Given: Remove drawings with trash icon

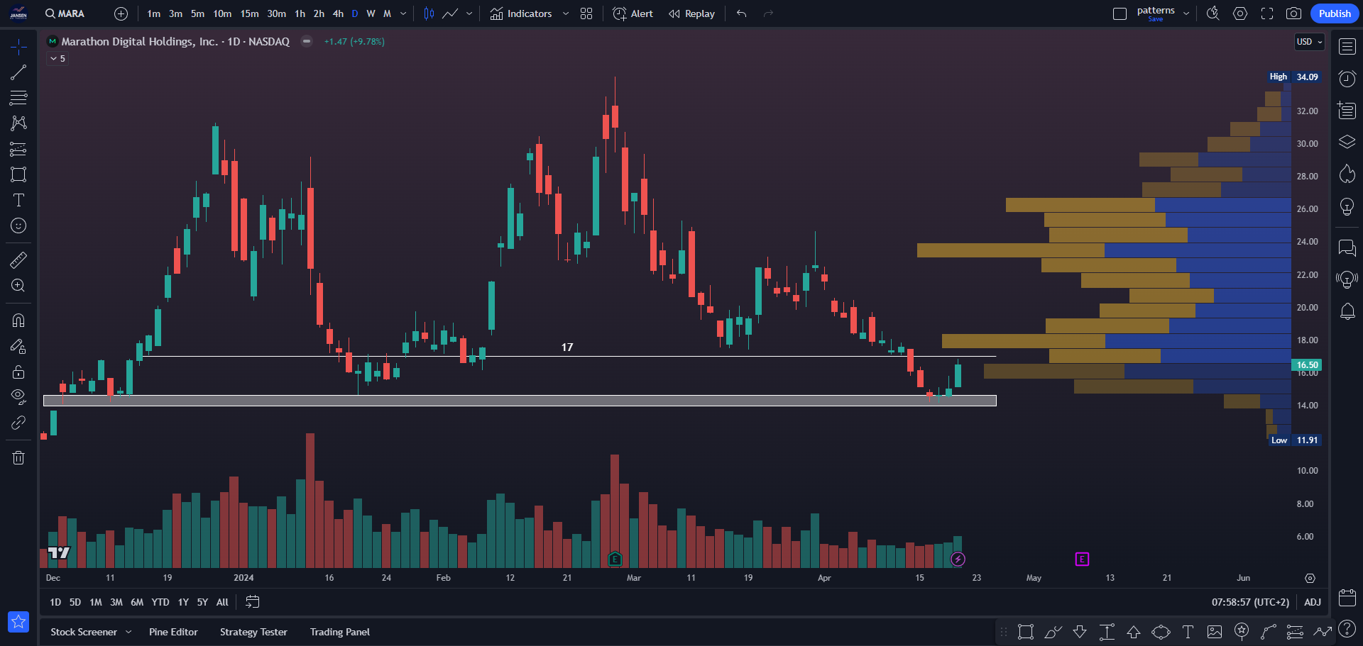Looking at the screenshot, I should point(18,457).
